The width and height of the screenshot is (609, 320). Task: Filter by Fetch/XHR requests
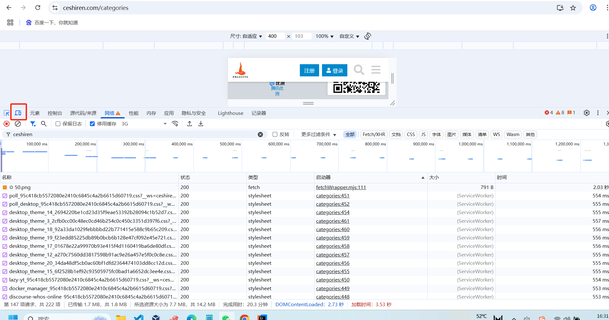[x=374, y=134]
